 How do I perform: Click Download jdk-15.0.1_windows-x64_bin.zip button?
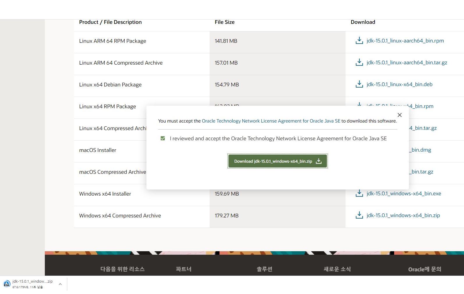pyautogui.click(x=278, y=161)
